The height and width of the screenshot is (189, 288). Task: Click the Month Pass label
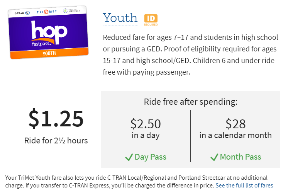[x=241, y=157]
